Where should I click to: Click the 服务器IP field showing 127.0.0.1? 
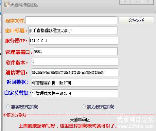74,41
